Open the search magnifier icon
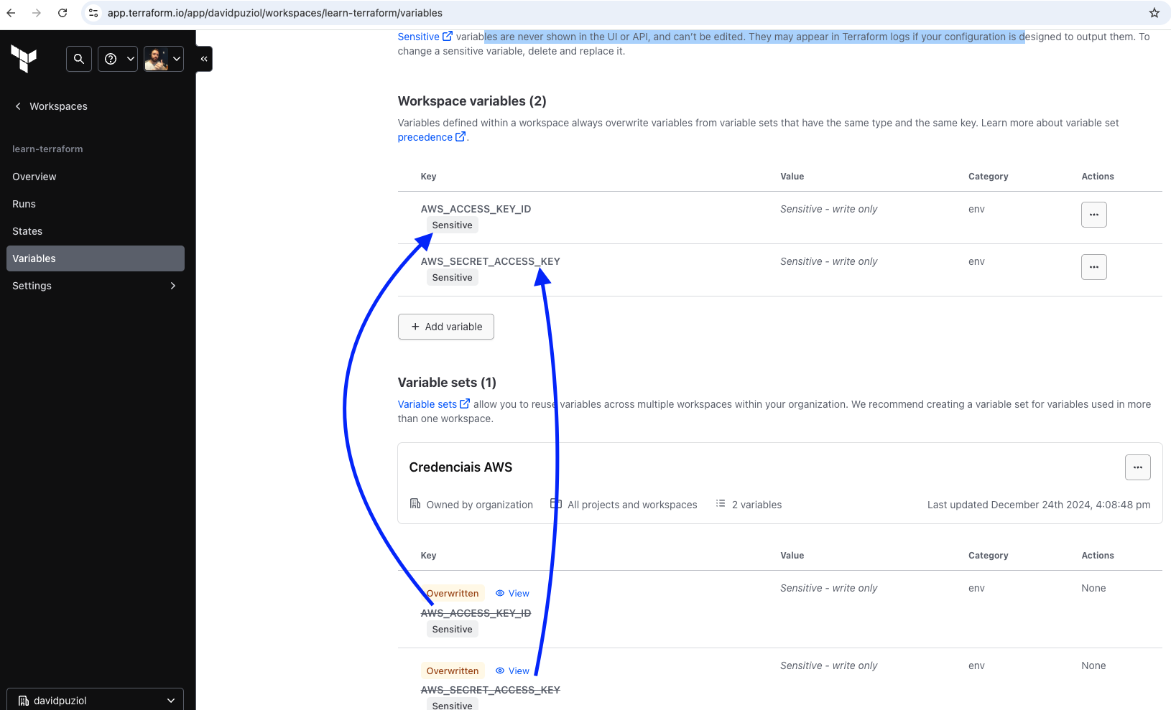1171x710 pixels. click(x=79, y=59)
